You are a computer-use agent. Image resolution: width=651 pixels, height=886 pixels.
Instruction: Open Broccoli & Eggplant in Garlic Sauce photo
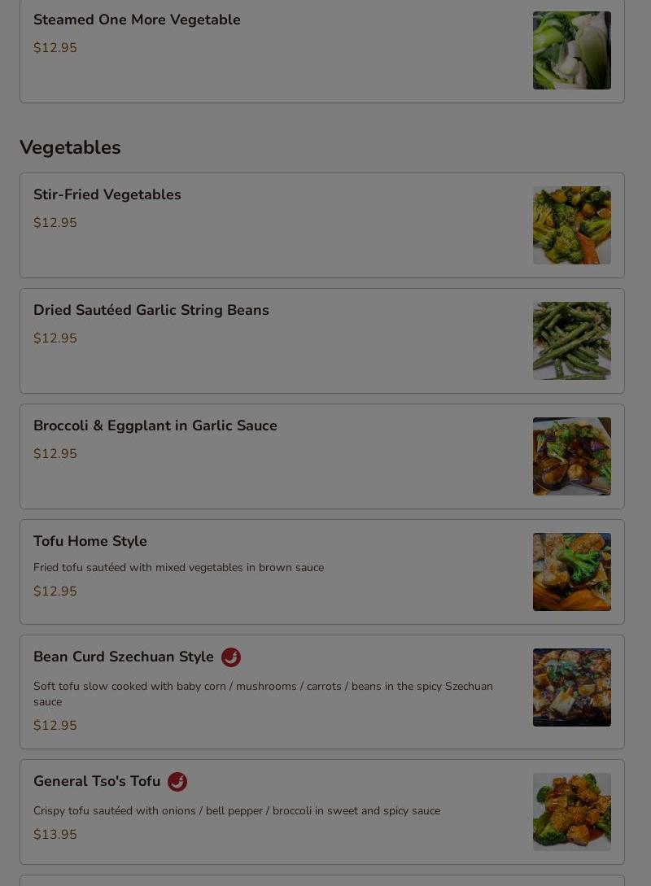[572, 456]
